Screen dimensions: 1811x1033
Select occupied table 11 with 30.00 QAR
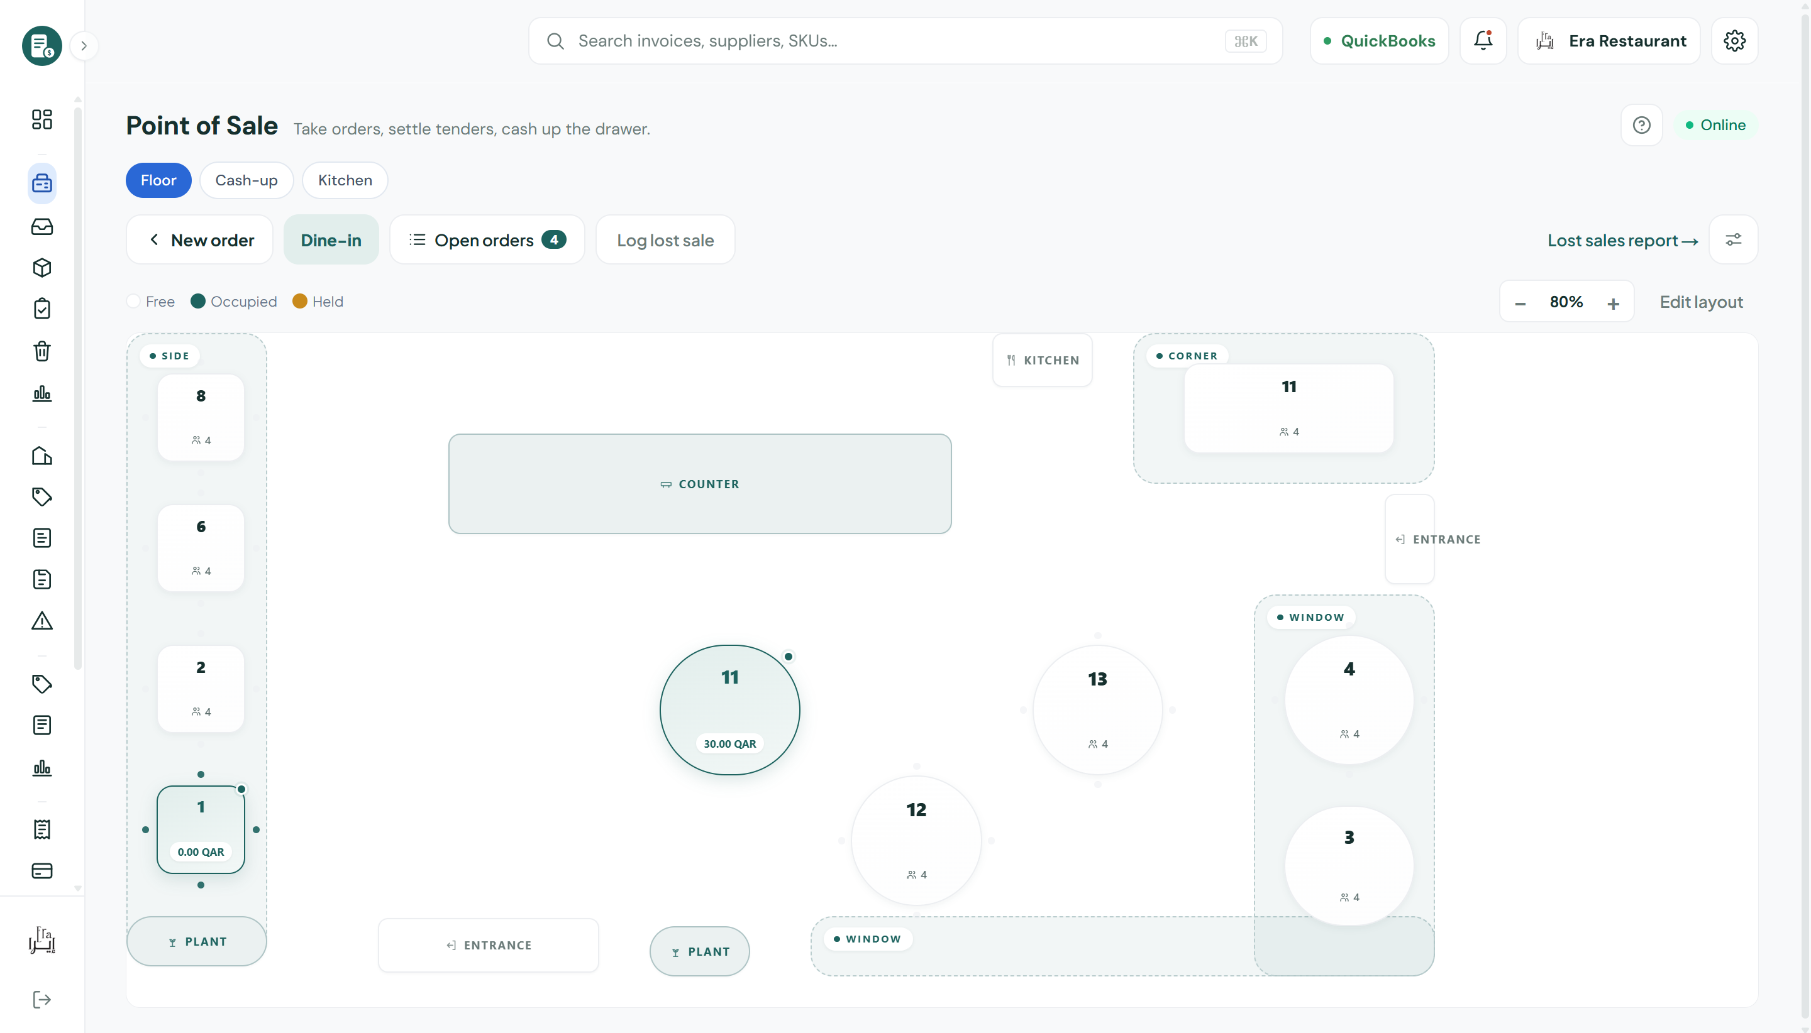coord(730,709)
